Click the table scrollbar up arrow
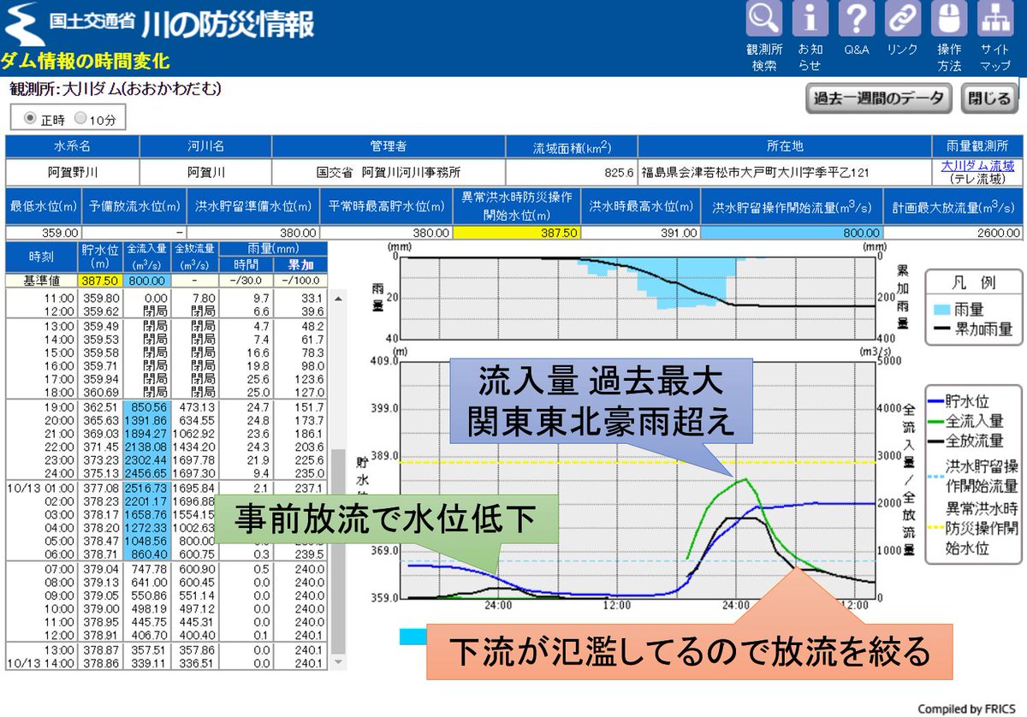This screenshot has height=717, width=1027. (339, 299)
